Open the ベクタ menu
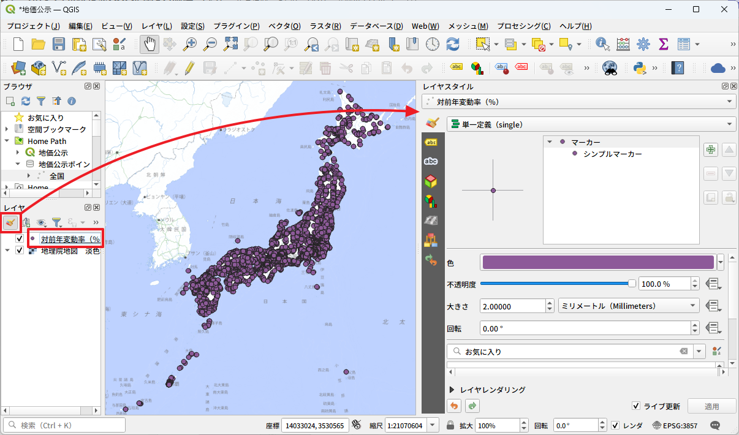The height and width of the screenshot is (435, 739). tap(284, 26)
